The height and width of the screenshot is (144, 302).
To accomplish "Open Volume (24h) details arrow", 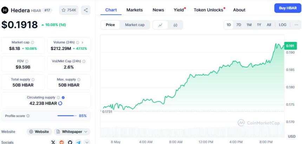I will pos(83,42).
